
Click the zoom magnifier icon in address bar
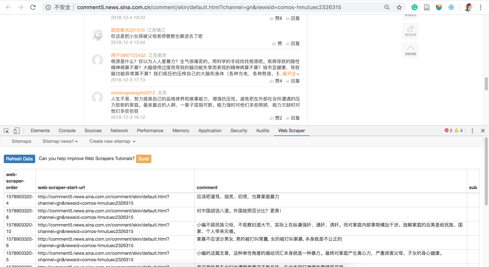tap(387, 7)
